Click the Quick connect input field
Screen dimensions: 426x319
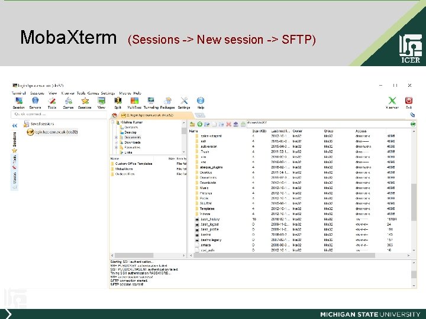tap(59, 114)
